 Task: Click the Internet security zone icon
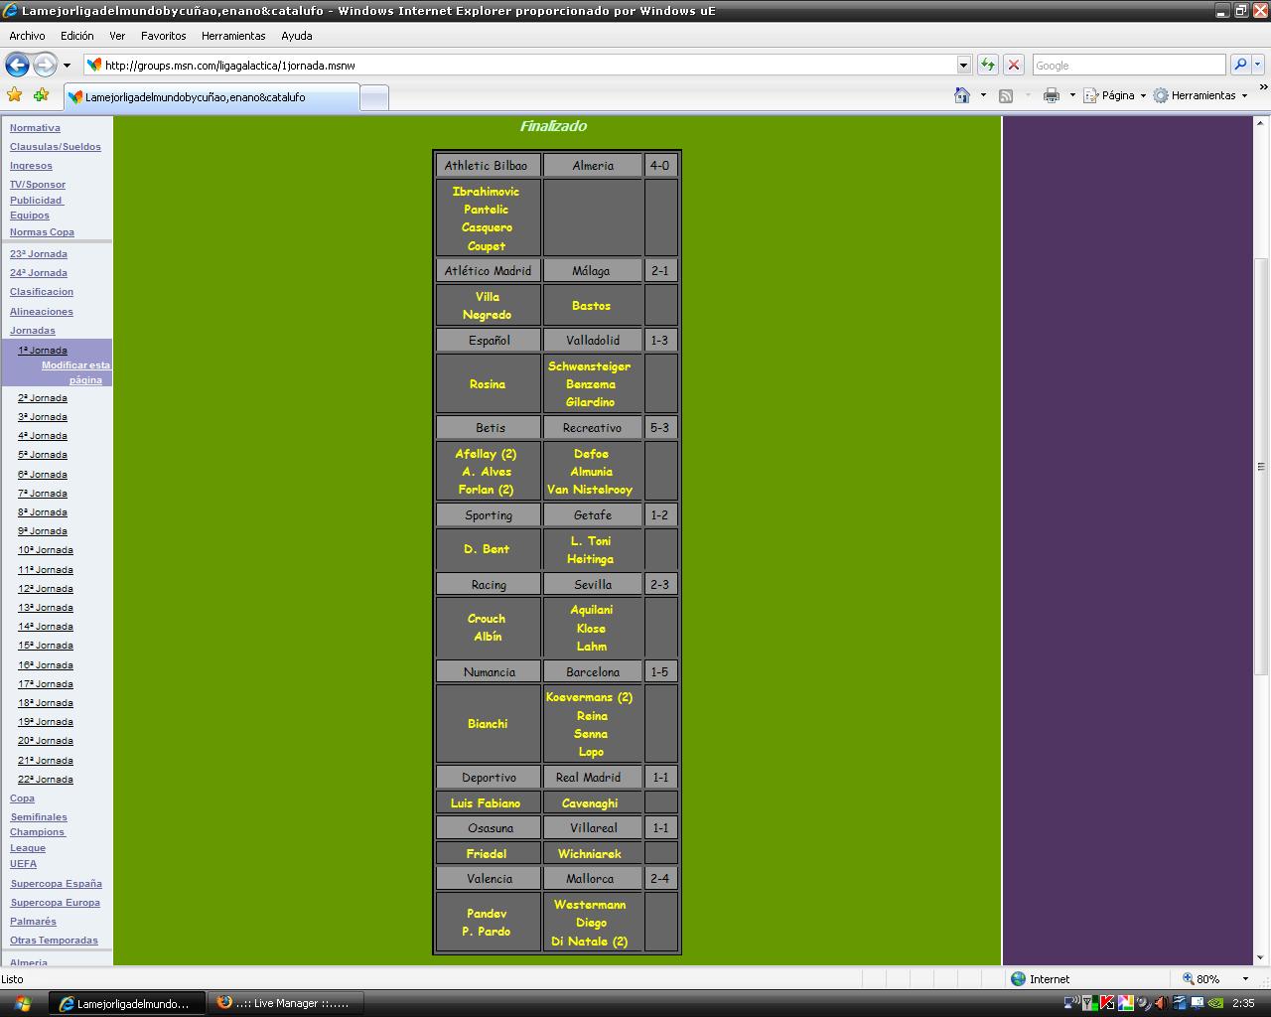[1018, 979]
